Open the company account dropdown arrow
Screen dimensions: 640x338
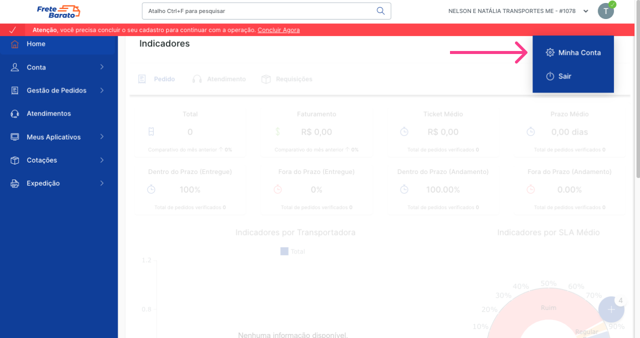pyautogui.click(x=586, y=11)
